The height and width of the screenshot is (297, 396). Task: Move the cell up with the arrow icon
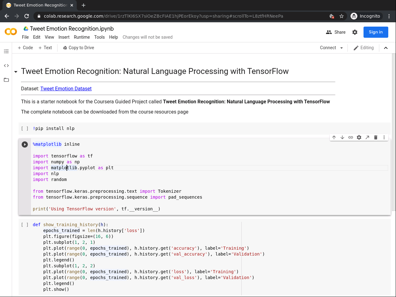coord(334,137)
